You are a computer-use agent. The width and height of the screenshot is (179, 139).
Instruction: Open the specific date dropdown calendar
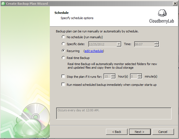(x=119, y=44)
